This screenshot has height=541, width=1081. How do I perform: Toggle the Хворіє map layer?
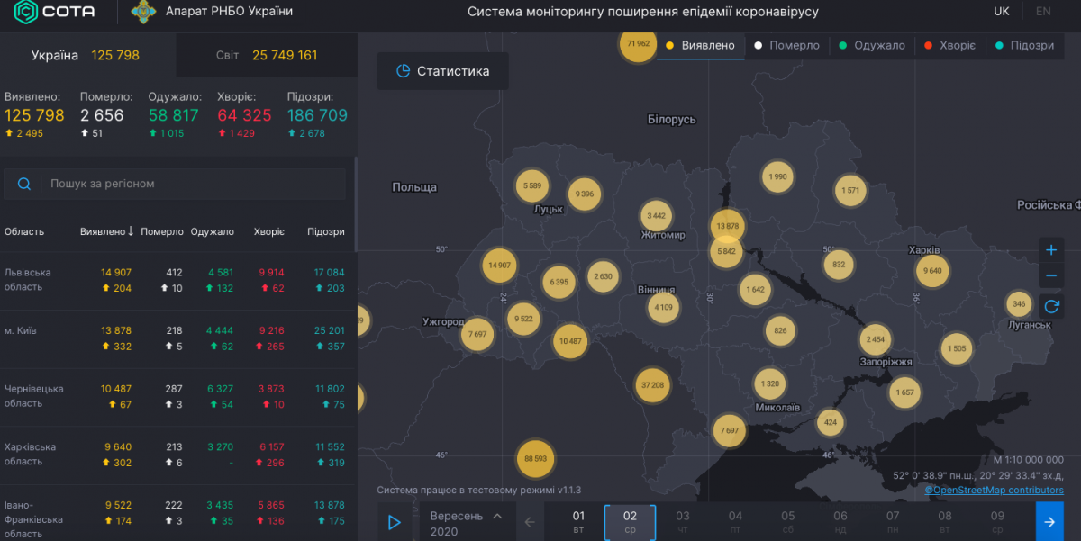tap(949, 45)
